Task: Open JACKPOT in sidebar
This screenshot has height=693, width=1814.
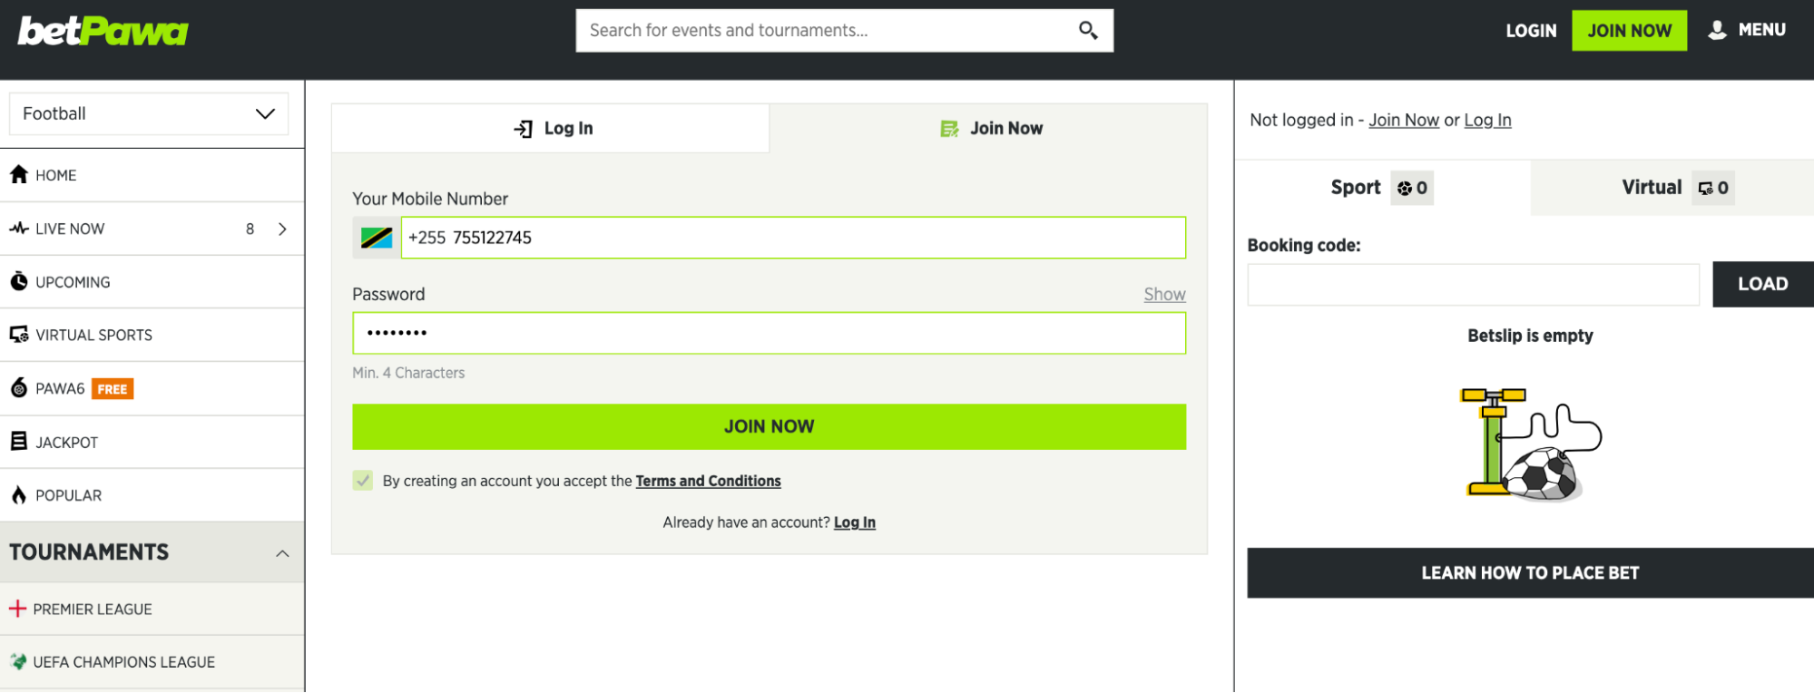Action: (x=152, y=443)
